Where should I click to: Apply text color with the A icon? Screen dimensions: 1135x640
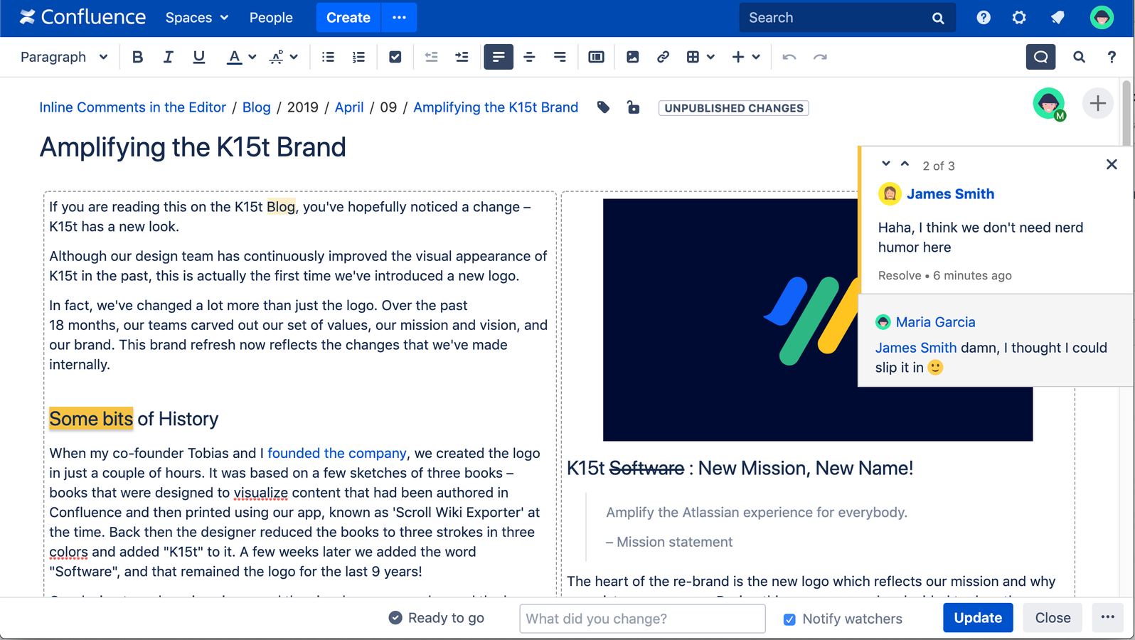click(x=233, y=57)
